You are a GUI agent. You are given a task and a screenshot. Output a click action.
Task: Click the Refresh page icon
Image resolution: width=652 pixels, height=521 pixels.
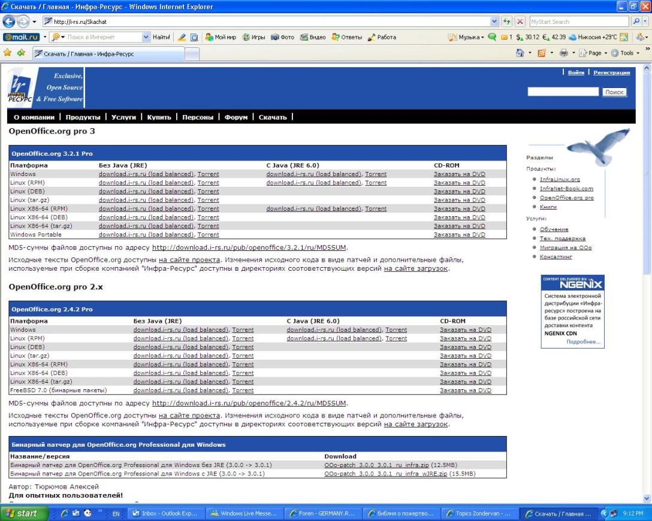506,21
